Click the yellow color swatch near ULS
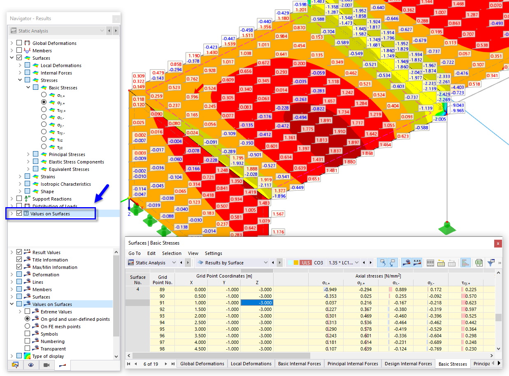509x376 pixels. 295,262
